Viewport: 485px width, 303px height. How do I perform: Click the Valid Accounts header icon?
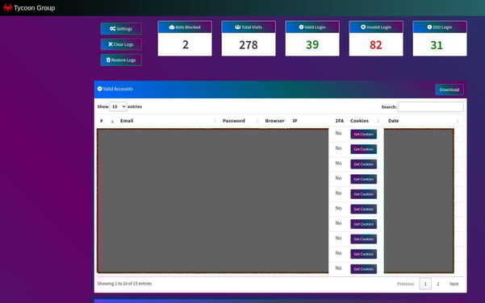pos(99,89)
